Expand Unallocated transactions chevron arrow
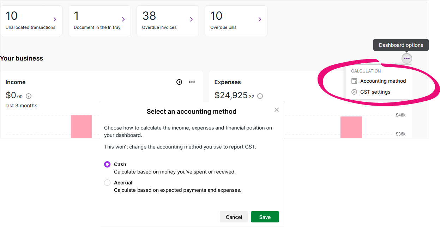 (55, 19)
